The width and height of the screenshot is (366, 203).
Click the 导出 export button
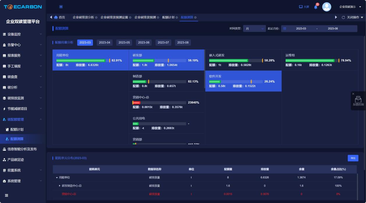[353, 158]
